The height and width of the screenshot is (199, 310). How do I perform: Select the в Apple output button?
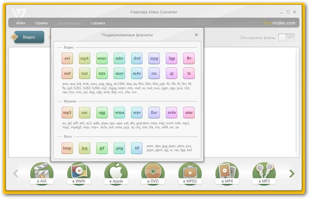(x=116, y=174)
